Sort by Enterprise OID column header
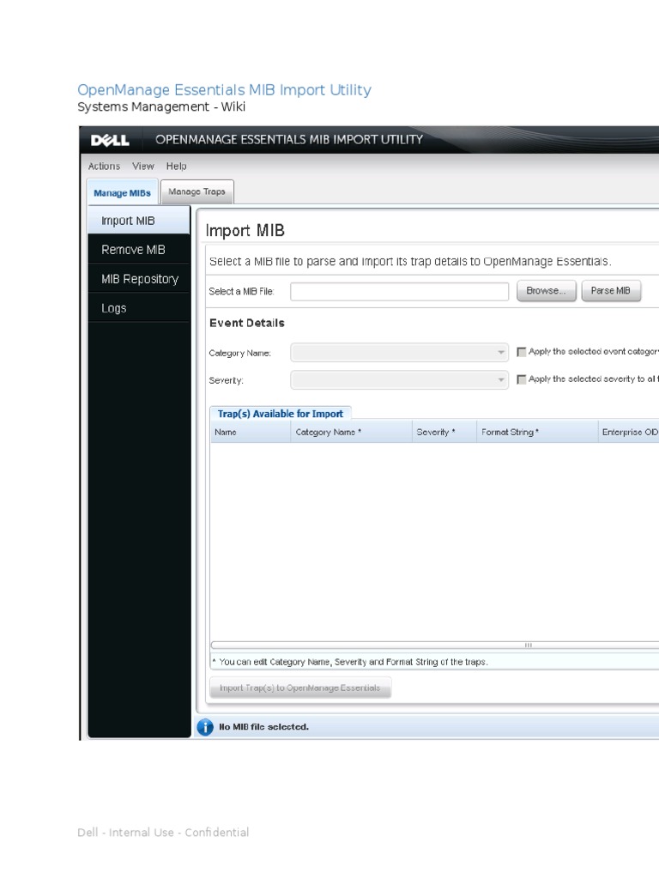Viewport: 659px width, 879px height. [x=629, y=433]
